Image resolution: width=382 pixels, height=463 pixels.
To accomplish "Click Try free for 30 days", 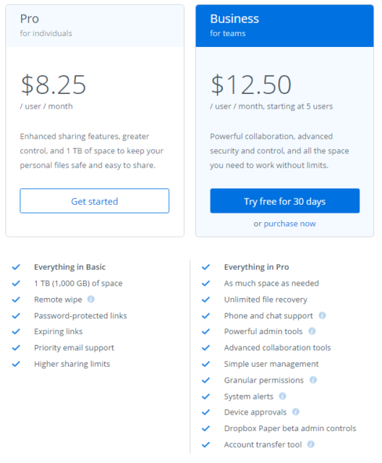I will [x=284, y=201].
